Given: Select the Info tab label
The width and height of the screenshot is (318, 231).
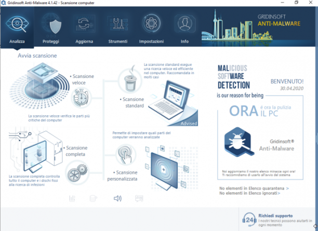Looking at the screenshot, I should [185, 42].
